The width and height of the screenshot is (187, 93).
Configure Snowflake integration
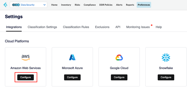pyautogui.click(x=166, y=77)
